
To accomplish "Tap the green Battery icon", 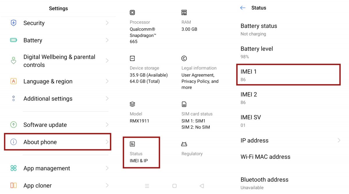I will 13,40.
